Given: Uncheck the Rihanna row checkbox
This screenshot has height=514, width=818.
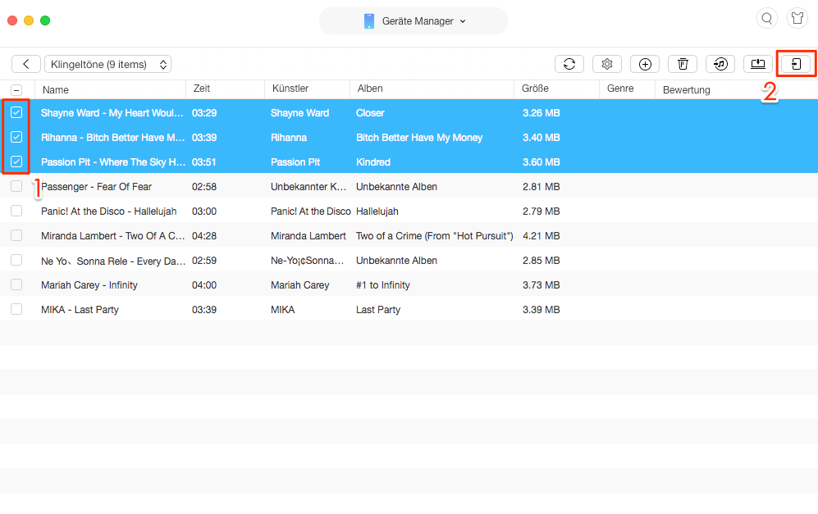Looking at the screenshot, I should tap(16, 137).
